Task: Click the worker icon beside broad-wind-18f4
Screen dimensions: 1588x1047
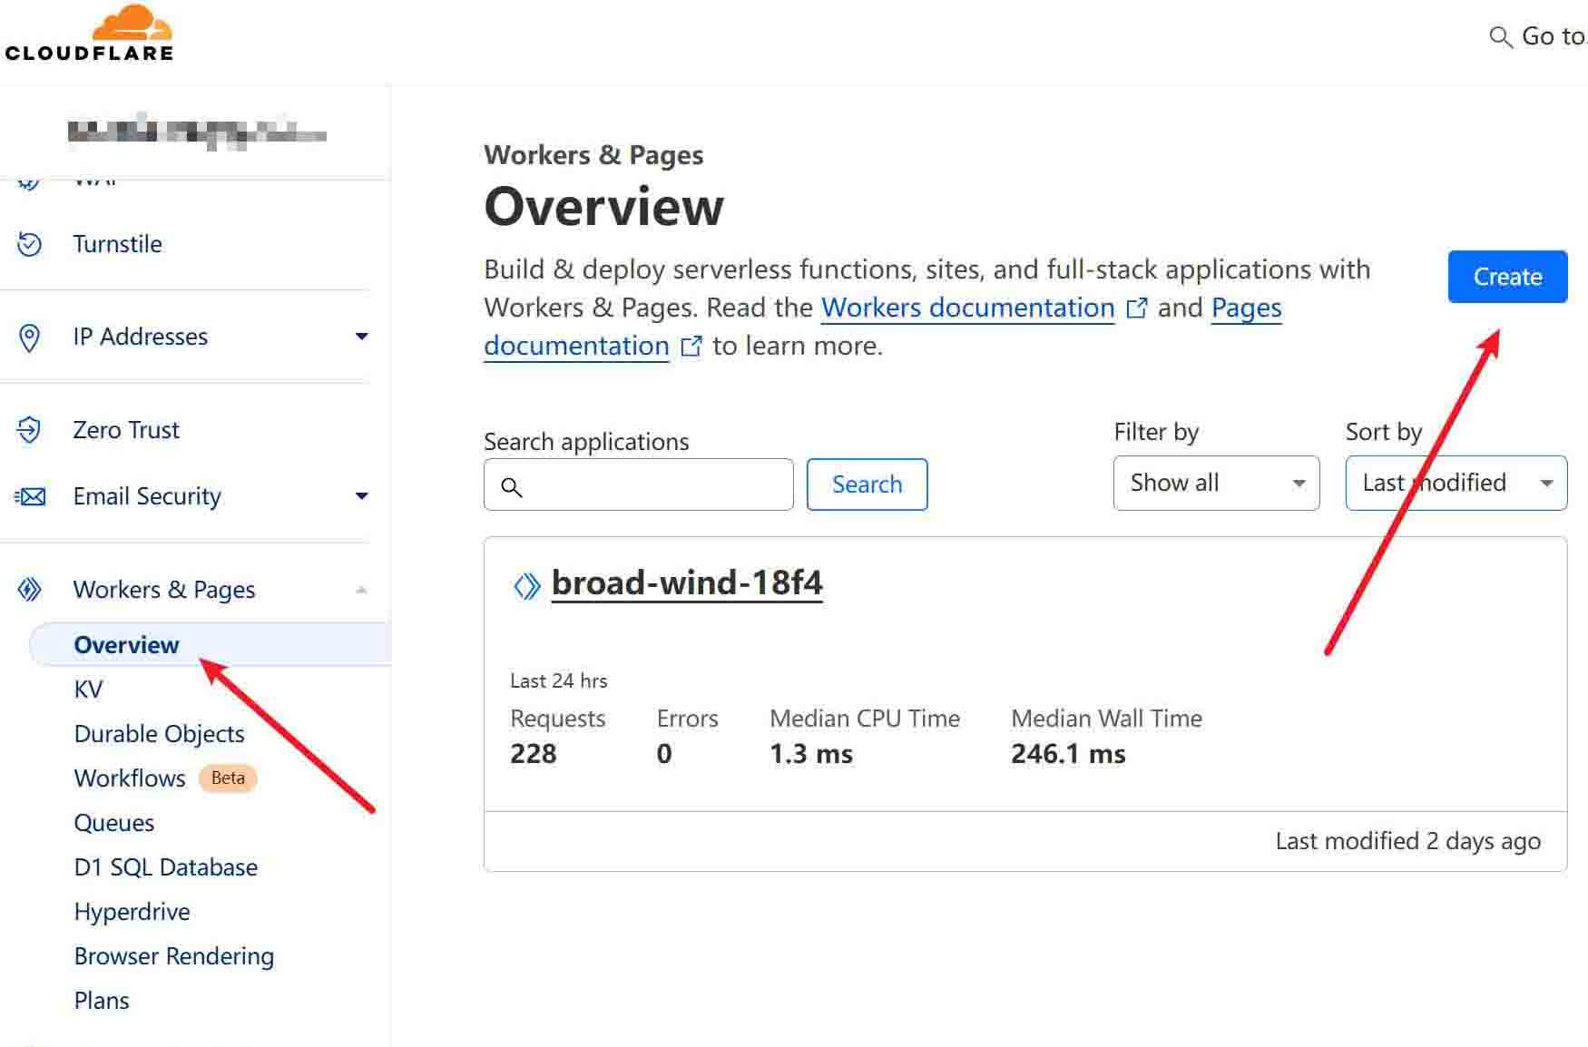Action: coord(526,586)
